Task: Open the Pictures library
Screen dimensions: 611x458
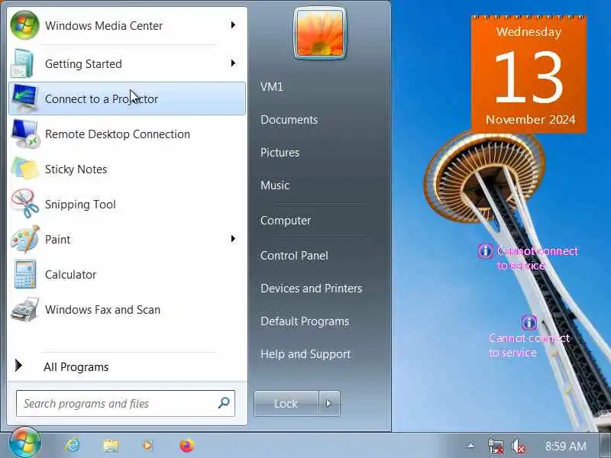Action: pyautogui.click(x=280, y=152)
